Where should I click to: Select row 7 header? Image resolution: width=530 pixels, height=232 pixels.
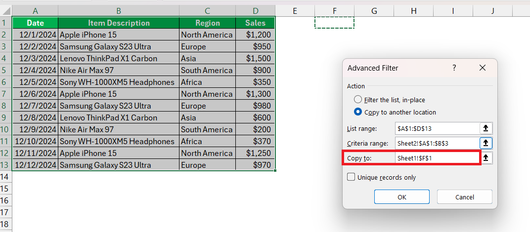(x=5, y=94)
